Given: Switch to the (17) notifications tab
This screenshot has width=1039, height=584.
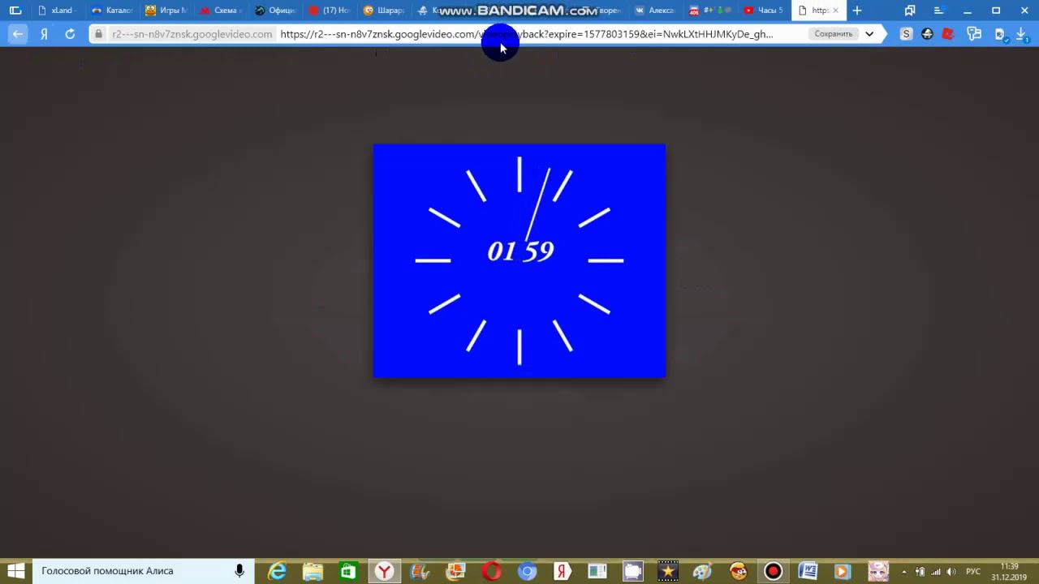Looking at the screenshot, I should pos(329,11).
